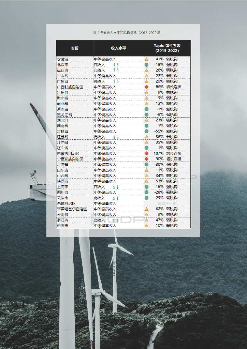The height and width of the screenshot is (349, 247).
Task: Click the -18% value in 北京市 row
Action: coord(159,65)
